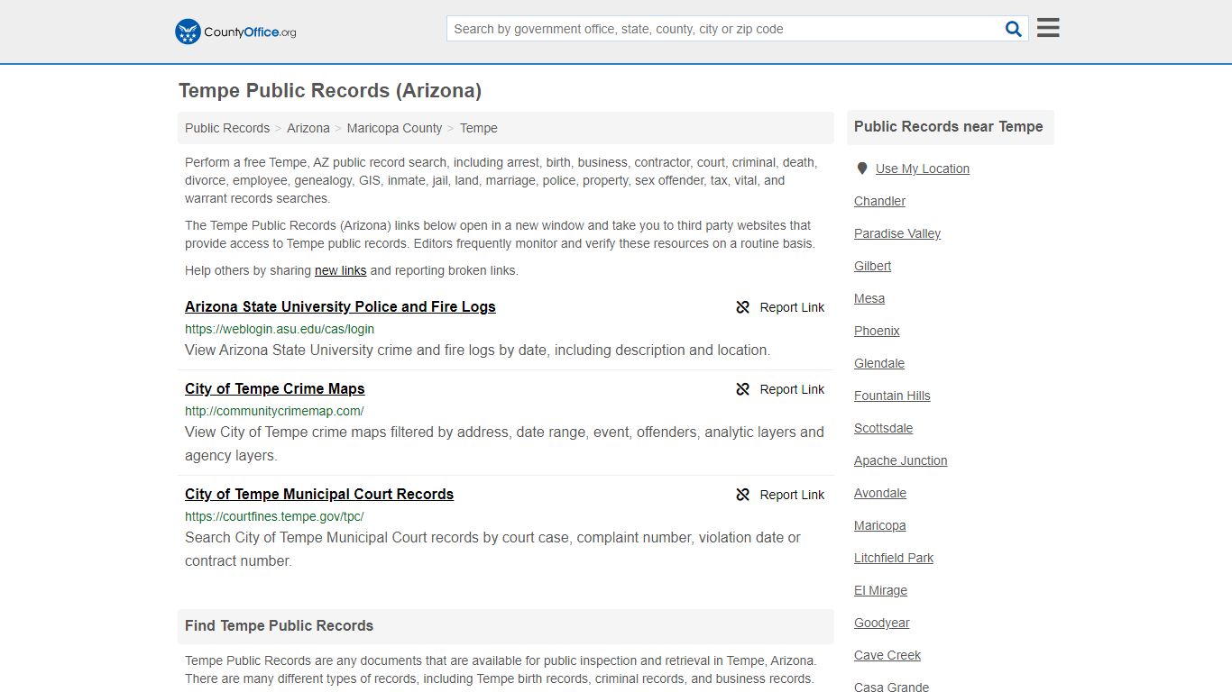Image resolution: width=1232 pixels, height=692 pixels.
Task: Open Casa Grande public records
Action: [x=891, y=687]
